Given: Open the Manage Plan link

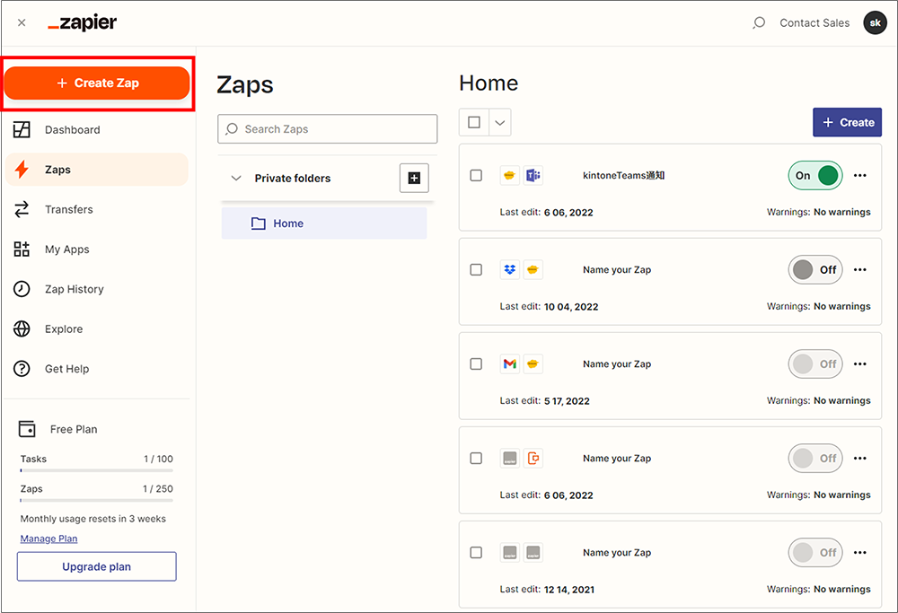Looking at the screenshot, I should (48, 539).
